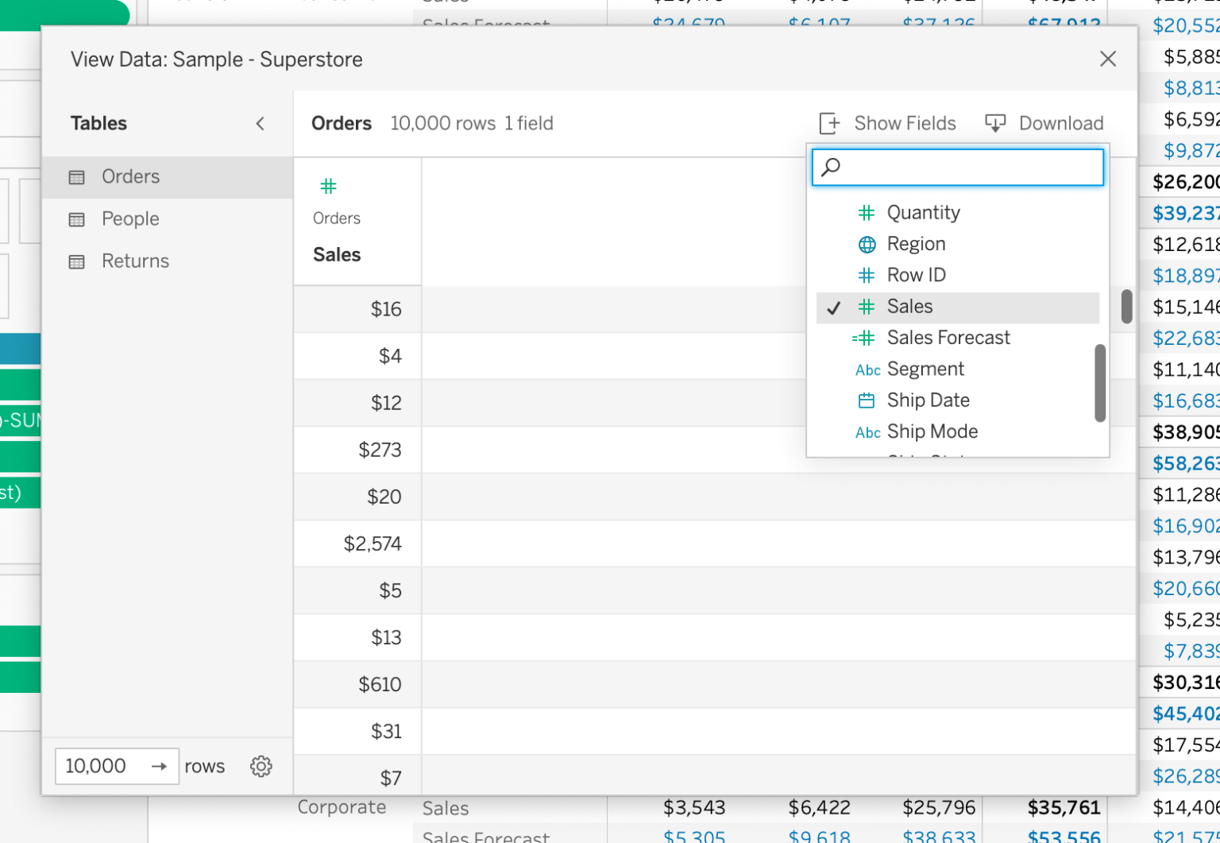Switch to the People table
The width and height of the screenshot is (1220, 843).
129,218
